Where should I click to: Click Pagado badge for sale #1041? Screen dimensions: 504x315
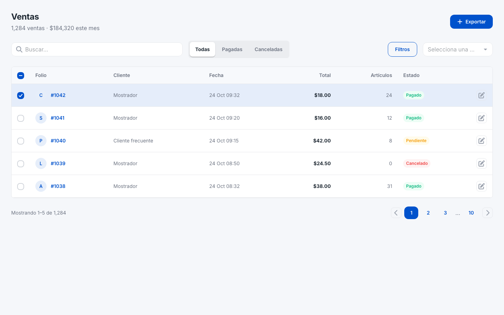coord(414,118)
